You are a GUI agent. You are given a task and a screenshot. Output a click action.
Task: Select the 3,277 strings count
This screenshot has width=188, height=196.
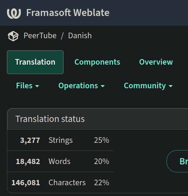[30, 140]
